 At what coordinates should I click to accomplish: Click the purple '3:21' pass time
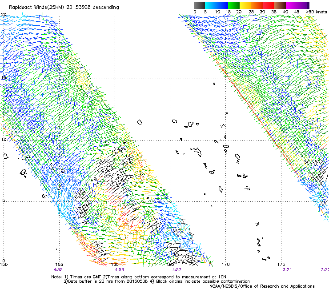tap(287, 270)
